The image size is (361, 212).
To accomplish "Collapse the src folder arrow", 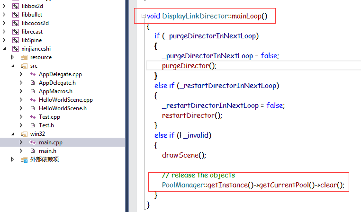I will tap(13, 66).
